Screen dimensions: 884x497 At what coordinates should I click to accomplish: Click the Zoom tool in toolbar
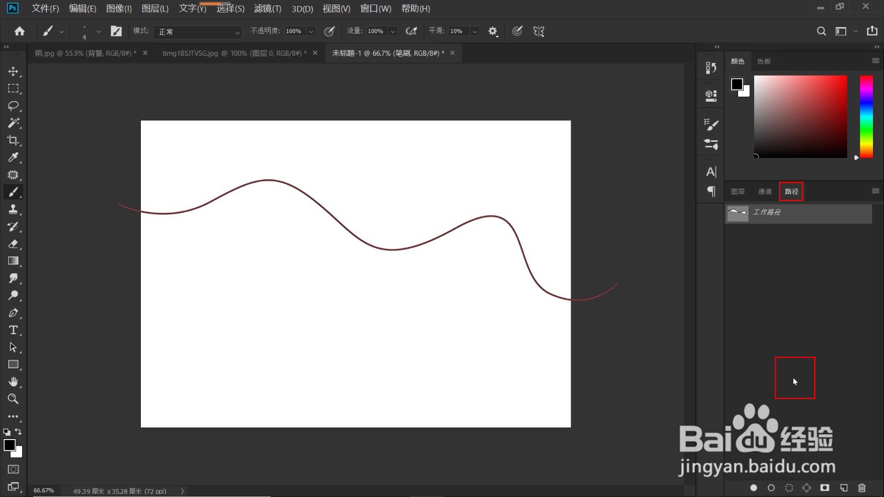(13, 399)
